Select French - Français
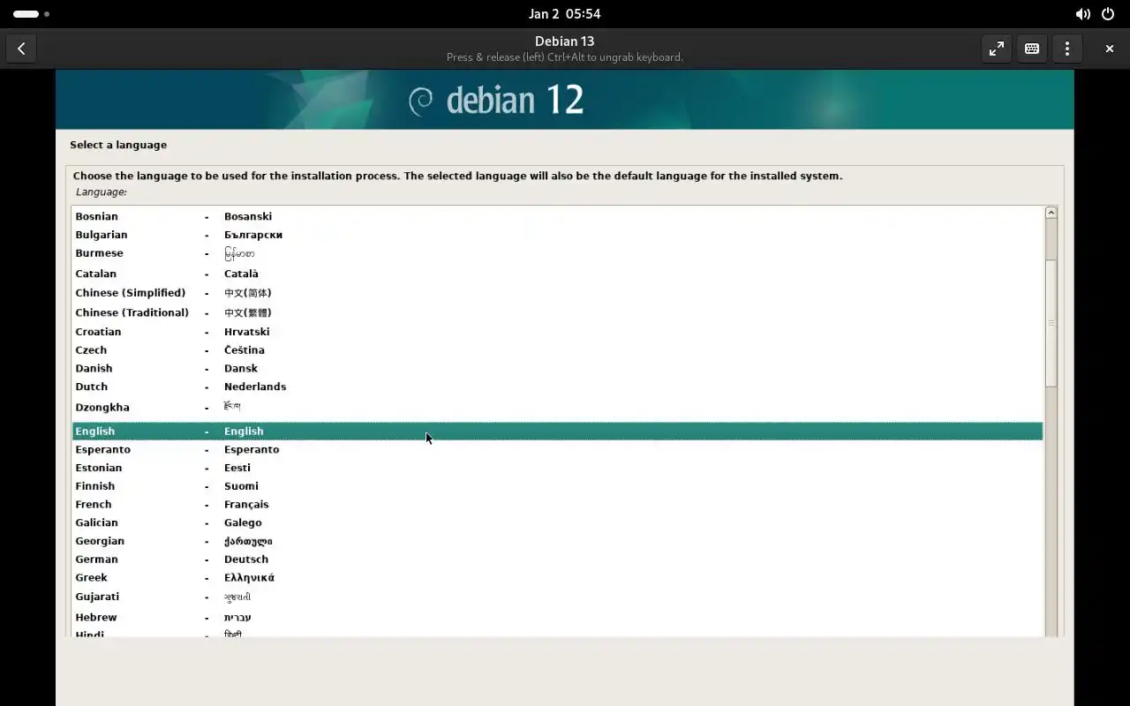Screen dimensions: 1130x706 coord(557,505)
